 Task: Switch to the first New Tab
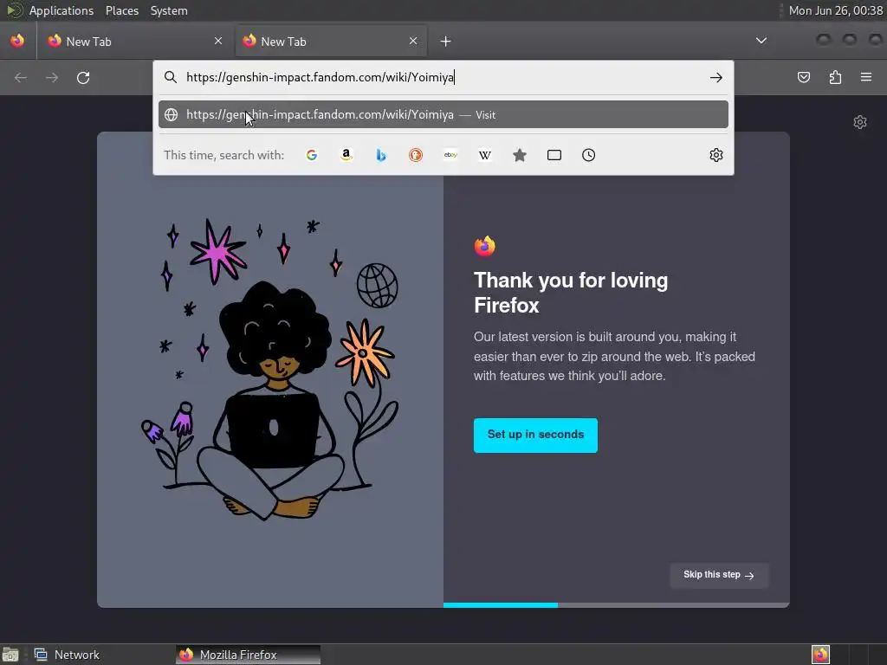[134, 42]
